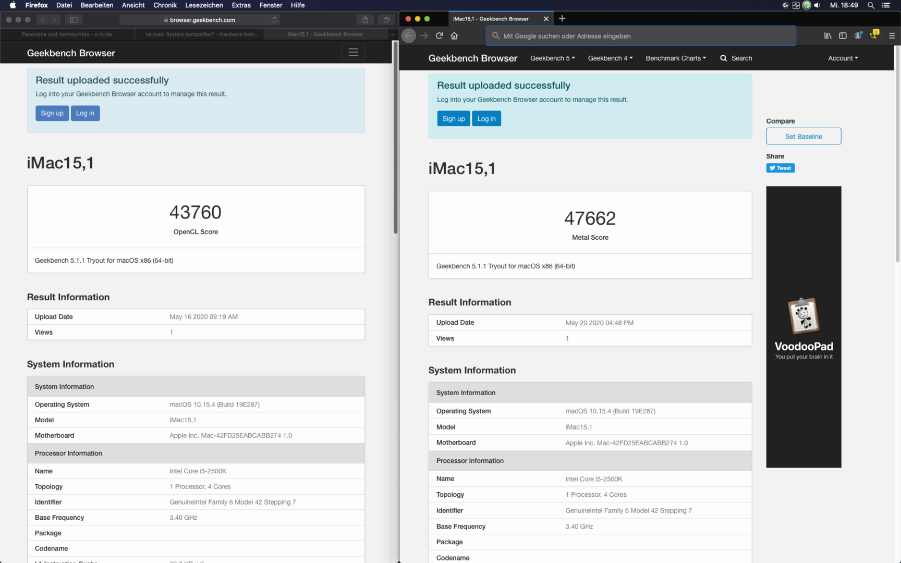
Task: Click Geekbench Browser logo in Safari window
Action: click(x=71, y=53)
